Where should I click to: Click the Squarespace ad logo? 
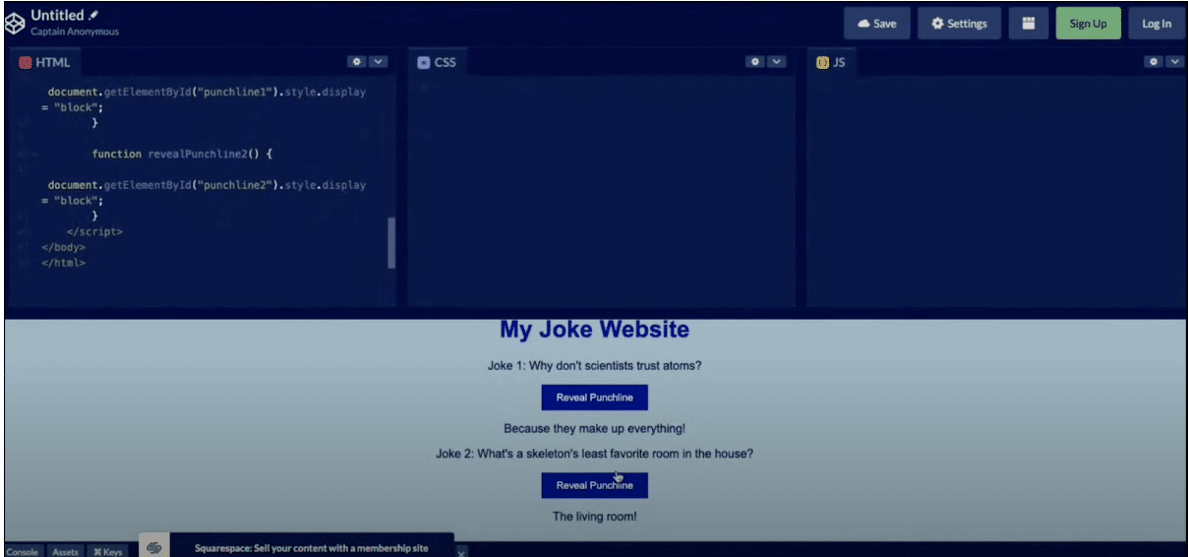pos(154,547)
